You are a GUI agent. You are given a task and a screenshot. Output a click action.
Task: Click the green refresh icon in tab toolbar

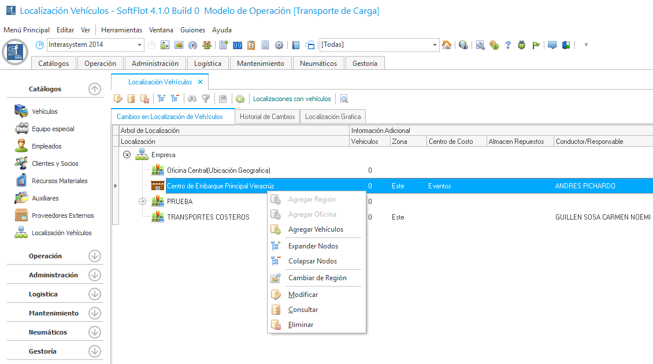point(240,99)
